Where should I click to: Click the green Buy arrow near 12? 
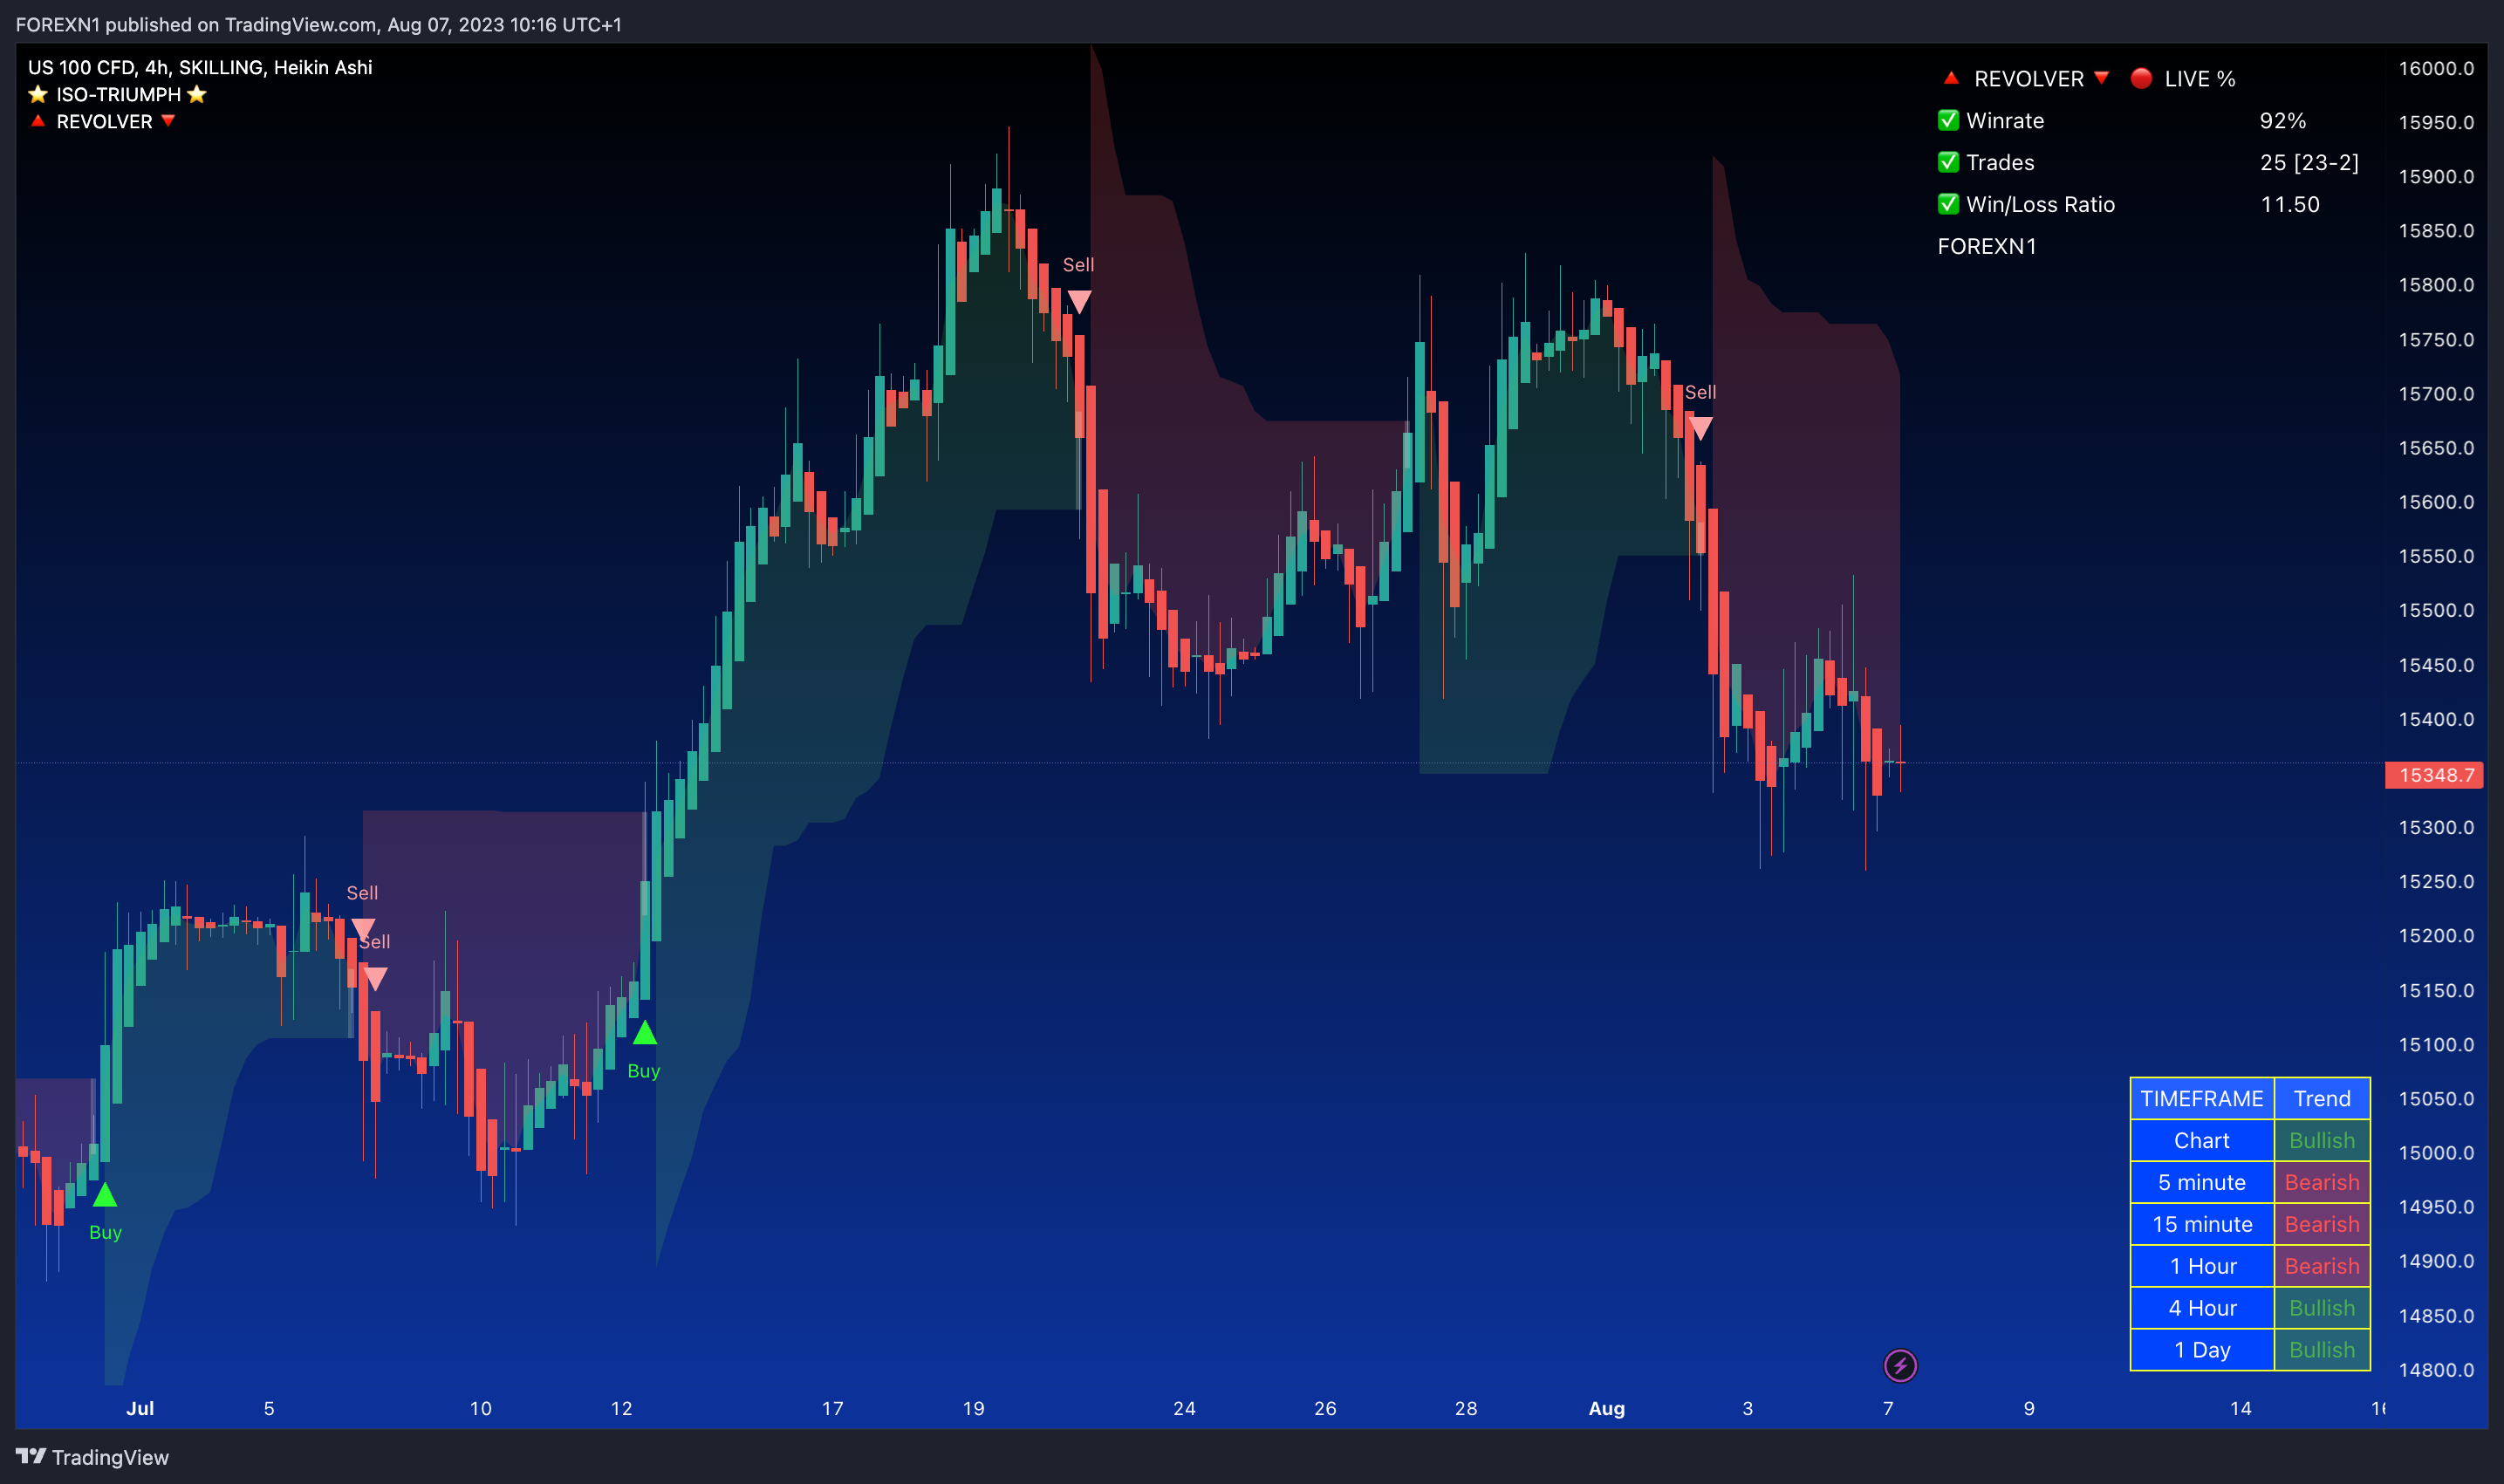(645, 1032)
